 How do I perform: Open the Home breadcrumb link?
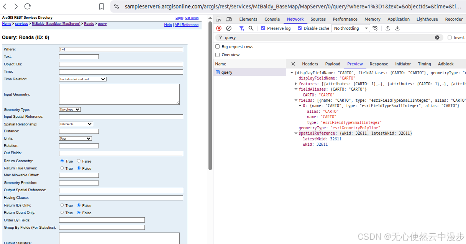coord(7,24)
